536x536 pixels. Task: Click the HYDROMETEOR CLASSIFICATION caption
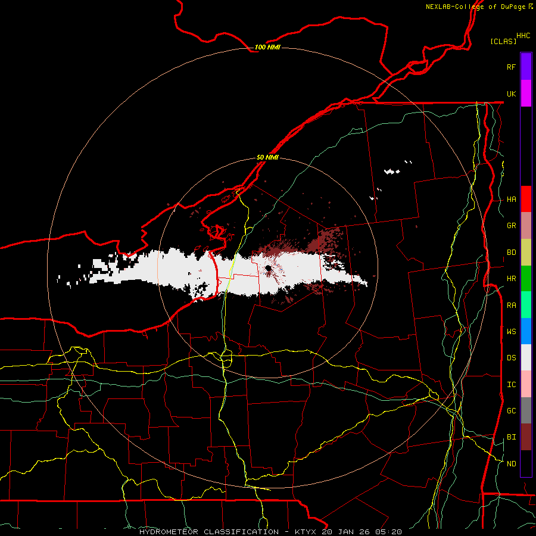[x=209, y=532]
